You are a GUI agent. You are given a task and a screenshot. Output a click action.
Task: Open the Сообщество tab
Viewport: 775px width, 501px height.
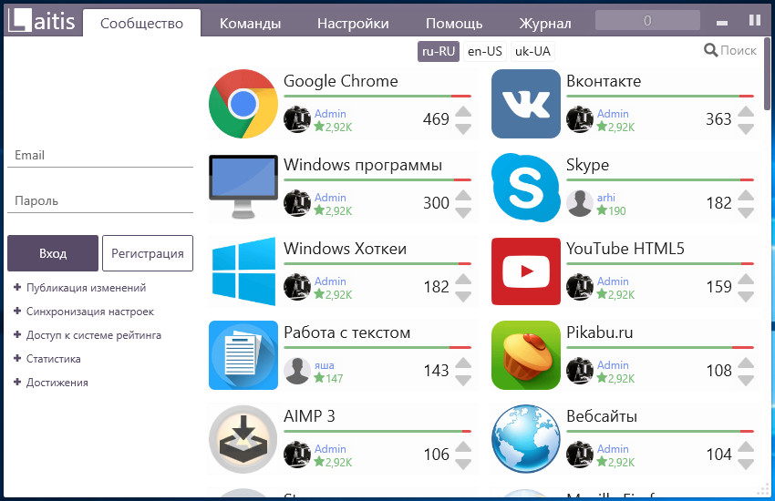142,23
